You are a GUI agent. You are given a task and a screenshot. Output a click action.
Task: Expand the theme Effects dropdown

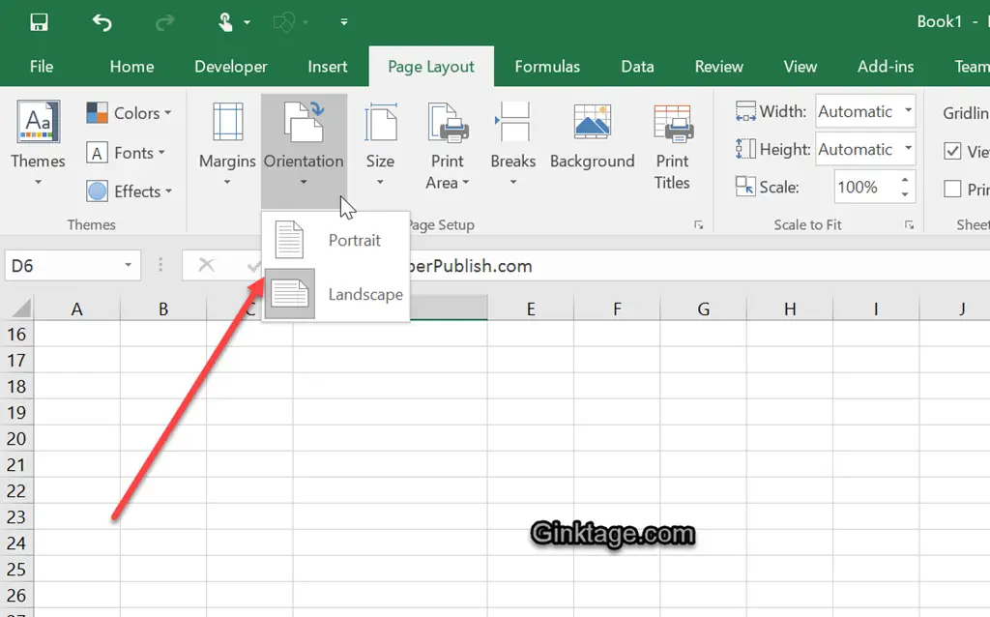[129, 191]
